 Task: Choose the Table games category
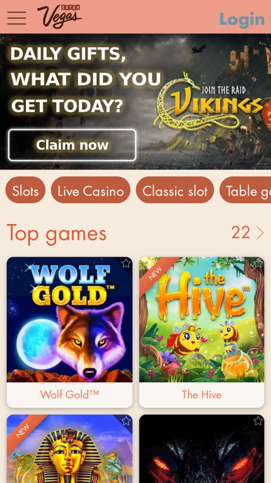pyautogui.click(x=245, y=190)
